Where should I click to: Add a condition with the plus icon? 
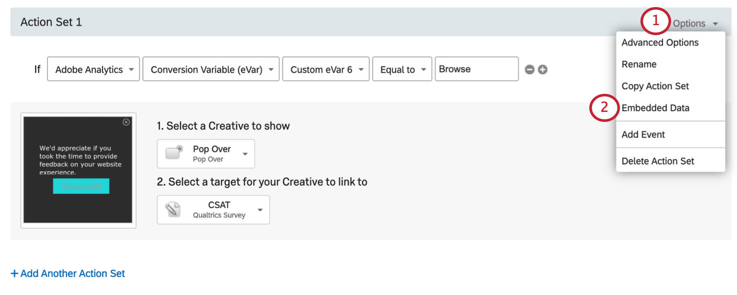543,69
